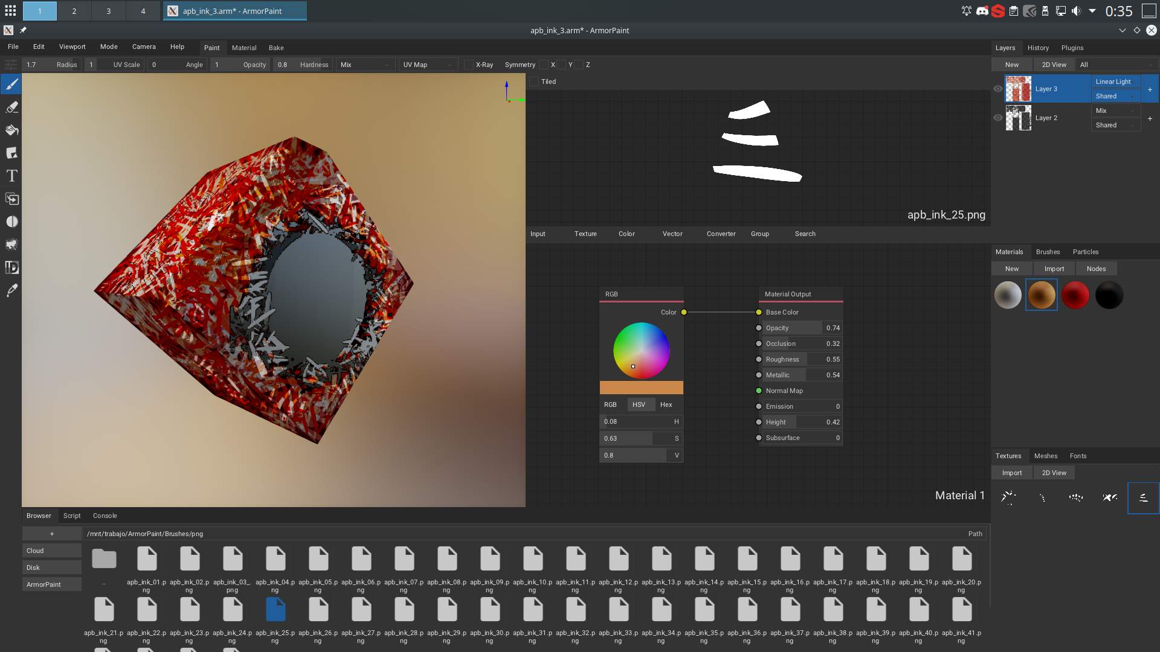Open the Nodes button for materials

(1097, 269)
